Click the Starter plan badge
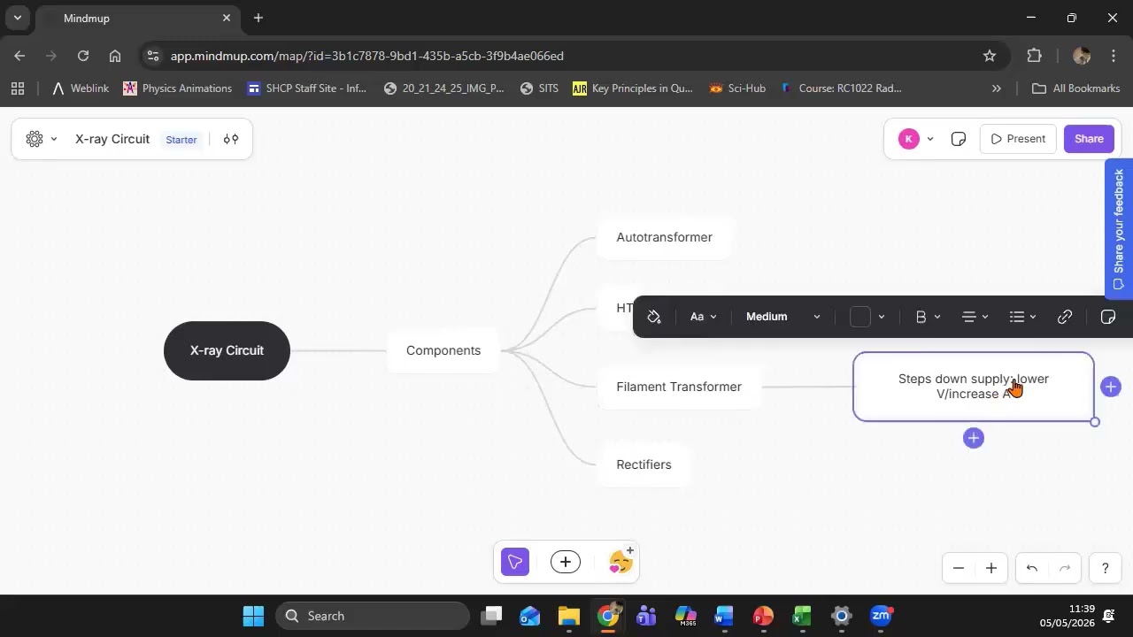The height and width of the screenshot is (637, 1133). point(181,140)
